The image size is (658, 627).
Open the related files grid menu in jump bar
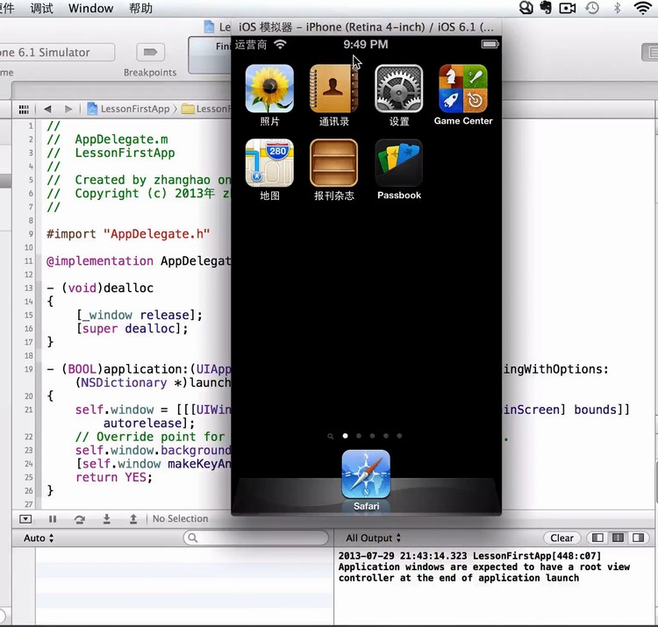click(24, 110)
